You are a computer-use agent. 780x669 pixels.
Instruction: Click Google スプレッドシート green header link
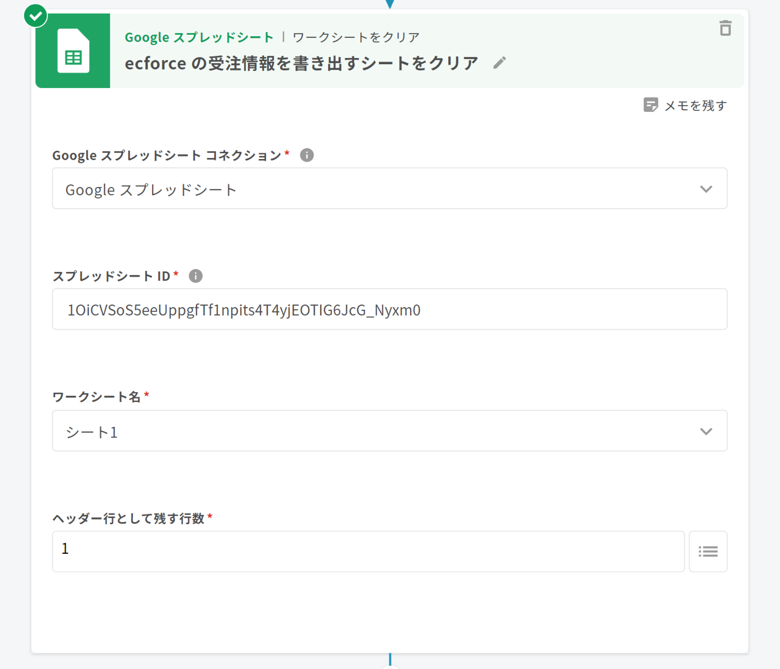coord(199,37)
